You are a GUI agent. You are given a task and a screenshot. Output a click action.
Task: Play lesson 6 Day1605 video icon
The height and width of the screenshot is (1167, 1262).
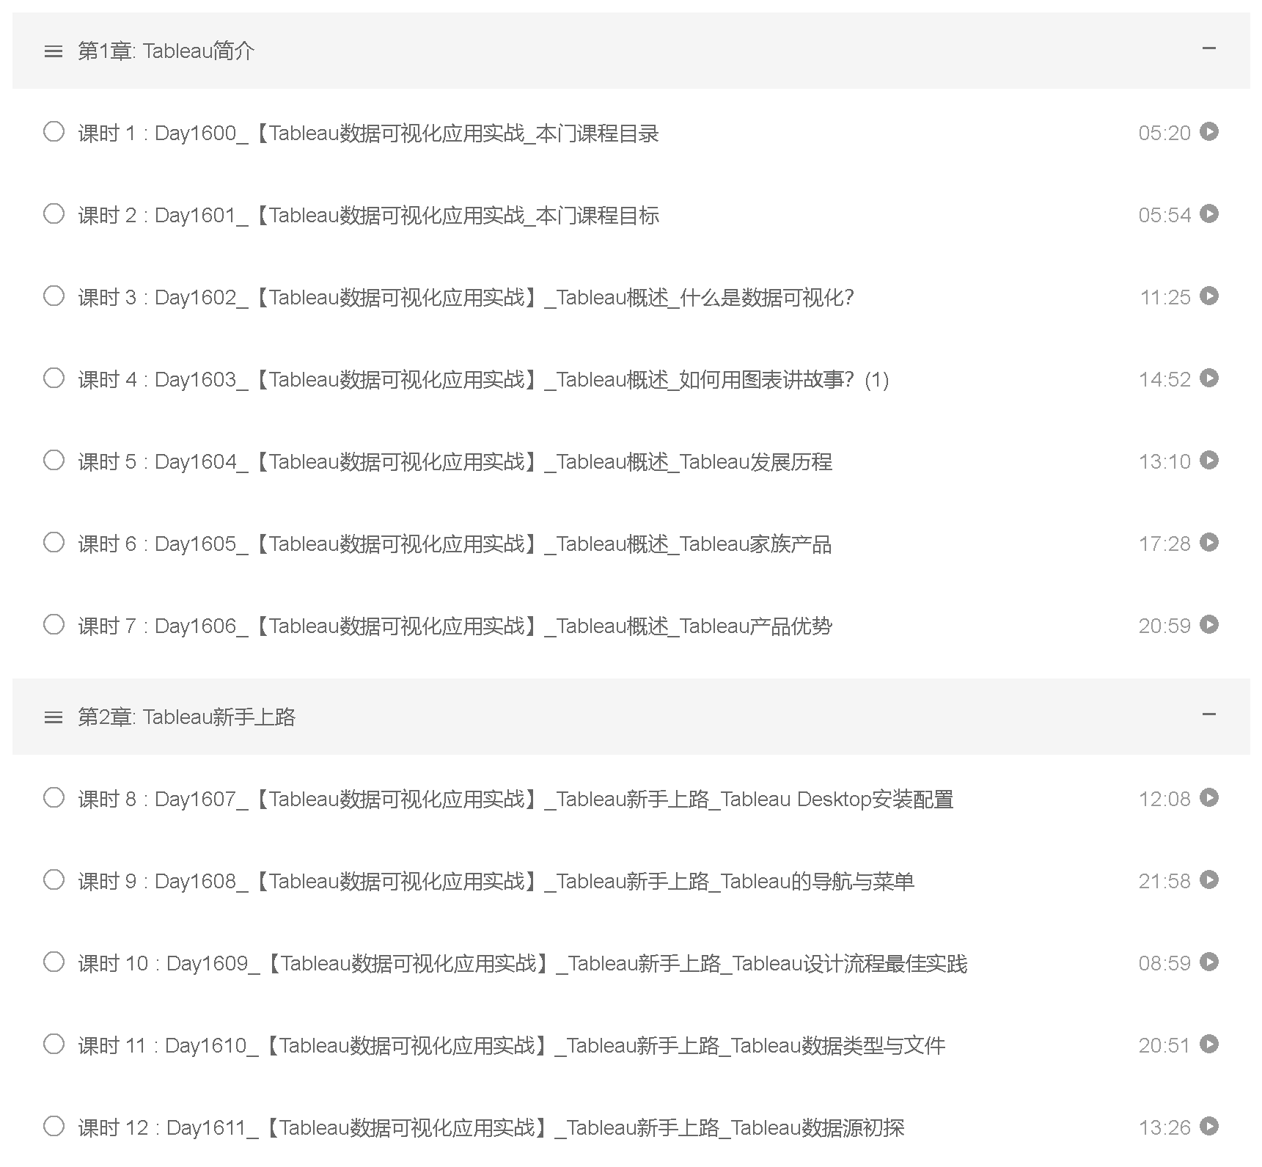pos(1209,542)
